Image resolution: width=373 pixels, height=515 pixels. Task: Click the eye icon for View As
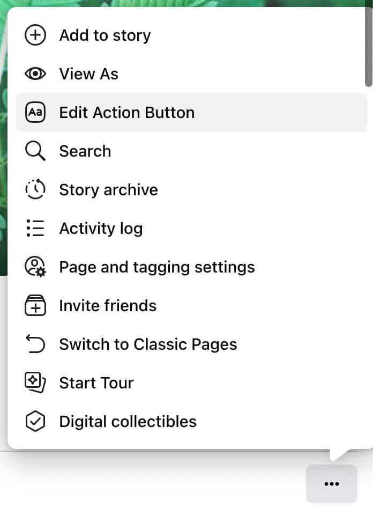click(x=35, y=74)
